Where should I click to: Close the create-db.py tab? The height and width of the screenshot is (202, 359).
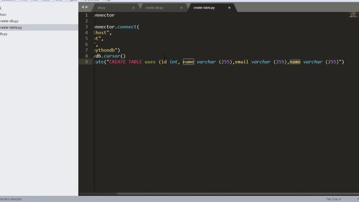[x=181, y=8]
